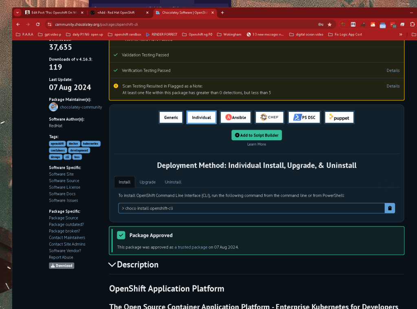Choose the Generic deployment method

click(x=171, y=118)
